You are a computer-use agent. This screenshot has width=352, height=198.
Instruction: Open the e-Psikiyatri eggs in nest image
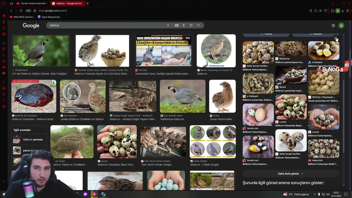[x=258, y=83]
